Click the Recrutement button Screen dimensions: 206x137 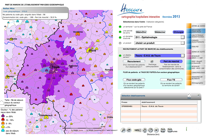tap(134, 61)
